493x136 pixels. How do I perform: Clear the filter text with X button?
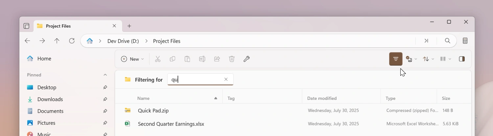point(226,79)
